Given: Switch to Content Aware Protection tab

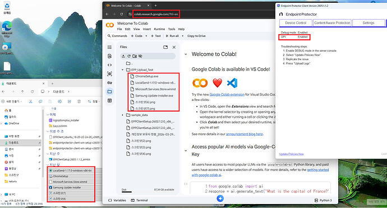Looking at the screenshot, I should point(332,22).
